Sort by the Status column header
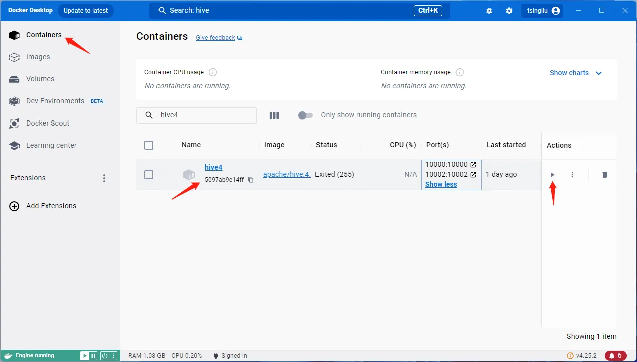The width and height of the screenshot is (637, 362). pos(327,145)
